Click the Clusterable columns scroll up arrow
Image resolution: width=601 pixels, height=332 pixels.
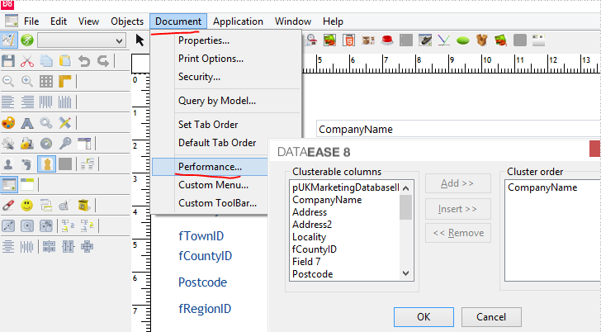click(x=405, y=187)
